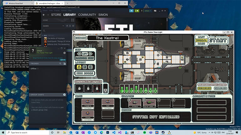Select previous ship with left arrow
Image resolution: width=241 pixels, height=135 pixels.
tap(79, 54)
